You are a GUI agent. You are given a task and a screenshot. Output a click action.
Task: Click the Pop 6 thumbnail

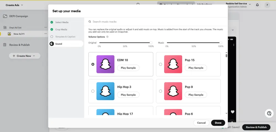(x=173, y=112)
